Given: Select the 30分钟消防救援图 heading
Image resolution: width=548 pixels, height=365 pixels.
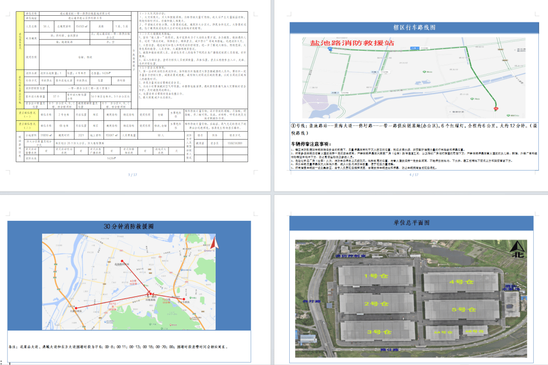Looking at the screenshot, I should pos(128,226).
